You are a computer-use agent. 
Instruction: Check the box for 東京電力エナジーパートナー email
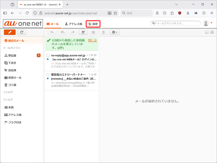point(48,75)
